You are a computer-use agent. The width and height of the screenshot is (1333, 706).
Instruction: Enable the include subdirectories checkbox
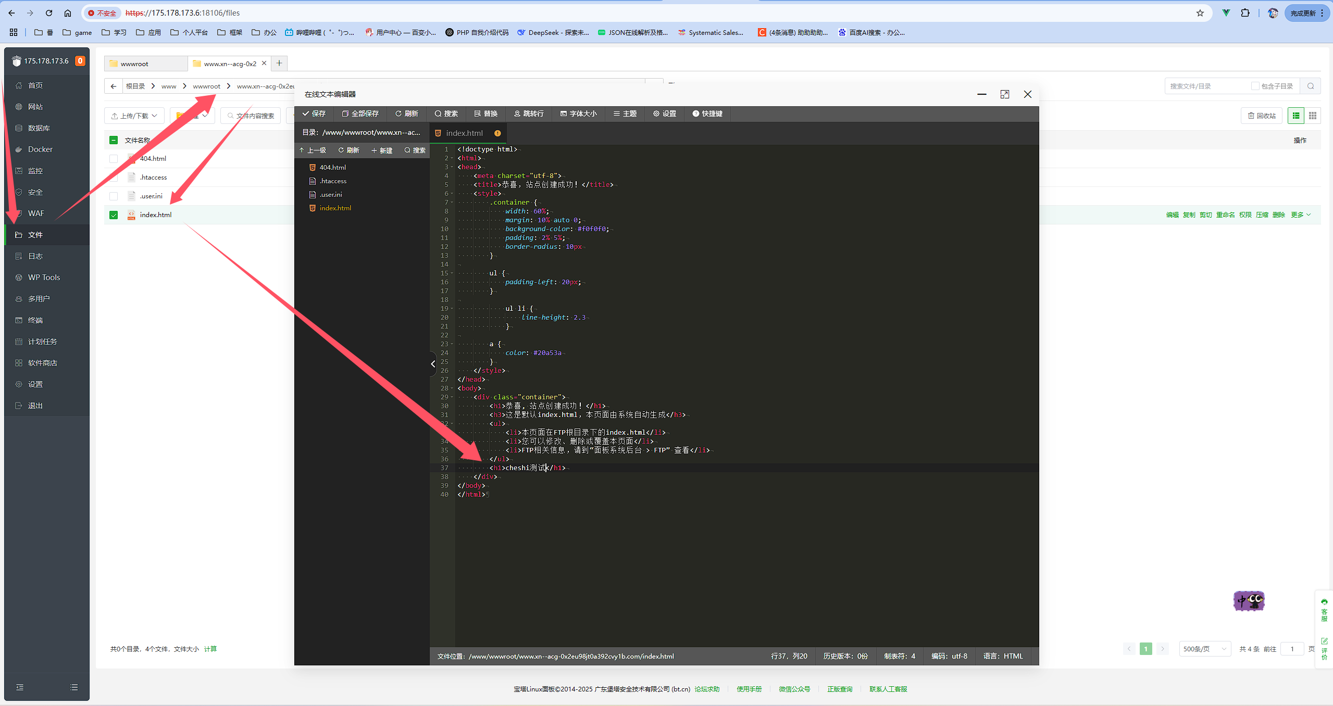(1255, 86)
